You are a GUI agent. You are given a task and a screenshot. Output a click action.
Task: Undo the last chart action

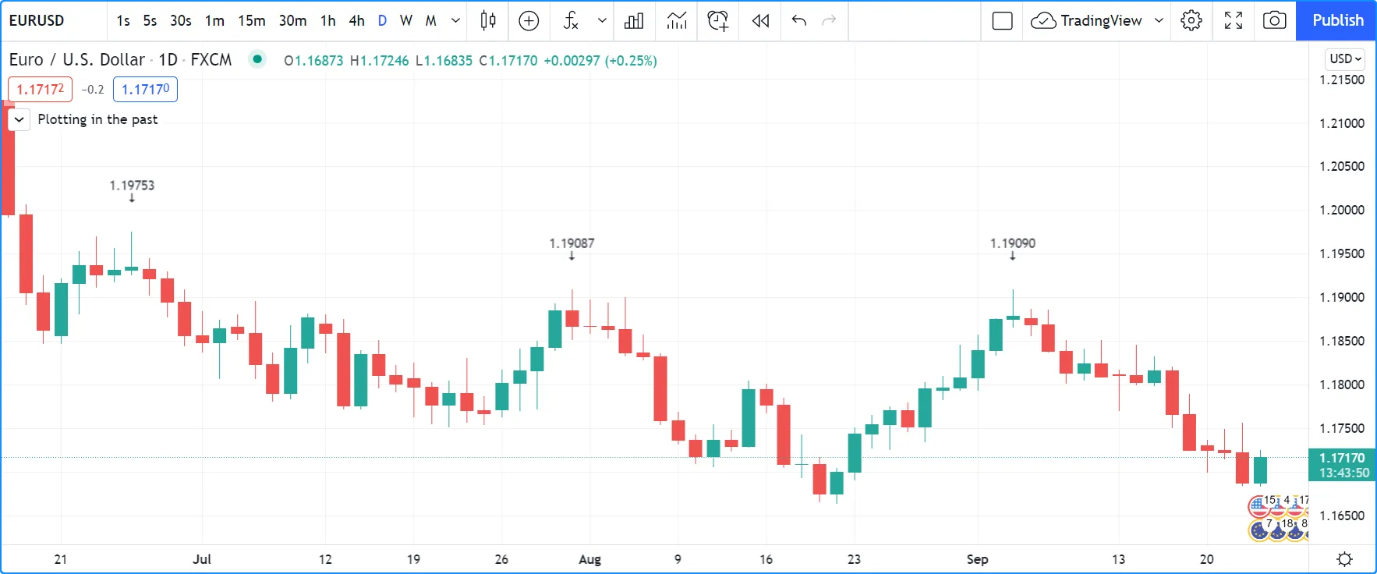(x=798, y=21)
